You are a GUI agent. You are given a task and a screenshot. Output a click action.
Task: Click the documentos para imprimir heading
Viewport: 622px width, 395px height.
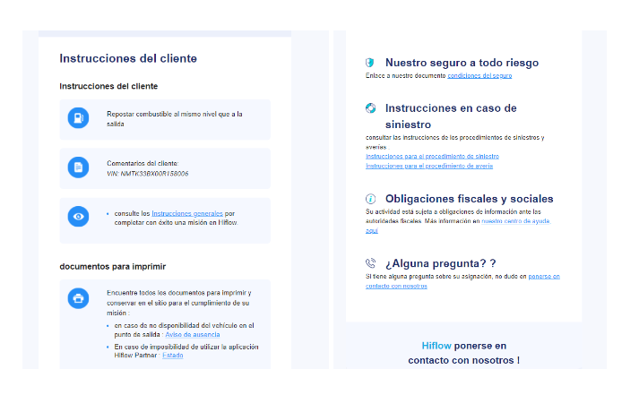point(113,267)
